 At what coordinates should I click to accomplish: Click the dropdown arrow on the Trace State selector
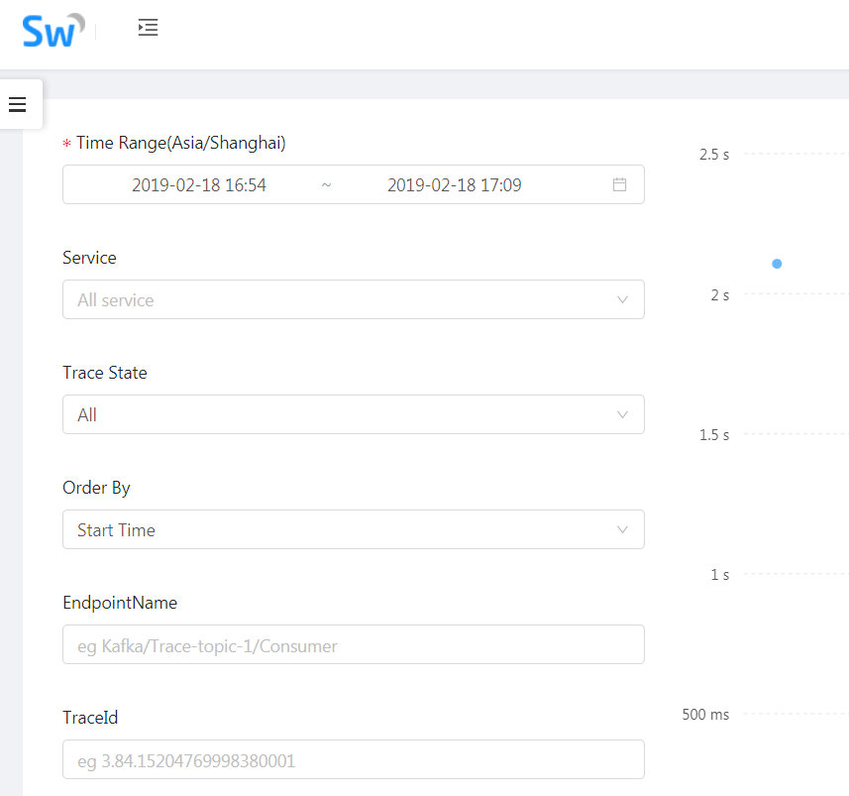(x=622, y=414)
